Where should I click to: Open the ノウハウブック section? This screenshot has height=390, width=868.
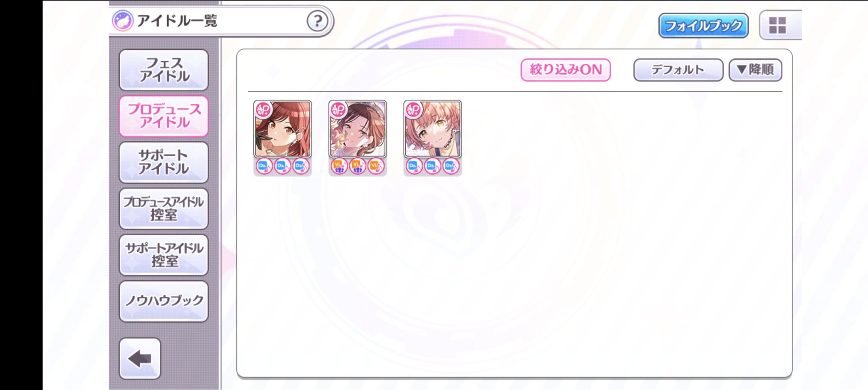click(164, 301)
